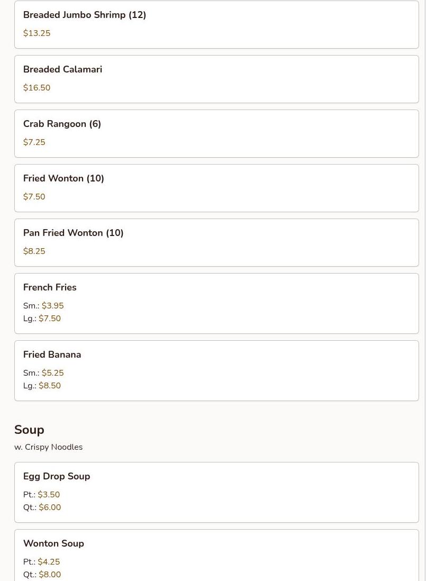
Task: Click the Soup section heading
Action: [29, 430]
